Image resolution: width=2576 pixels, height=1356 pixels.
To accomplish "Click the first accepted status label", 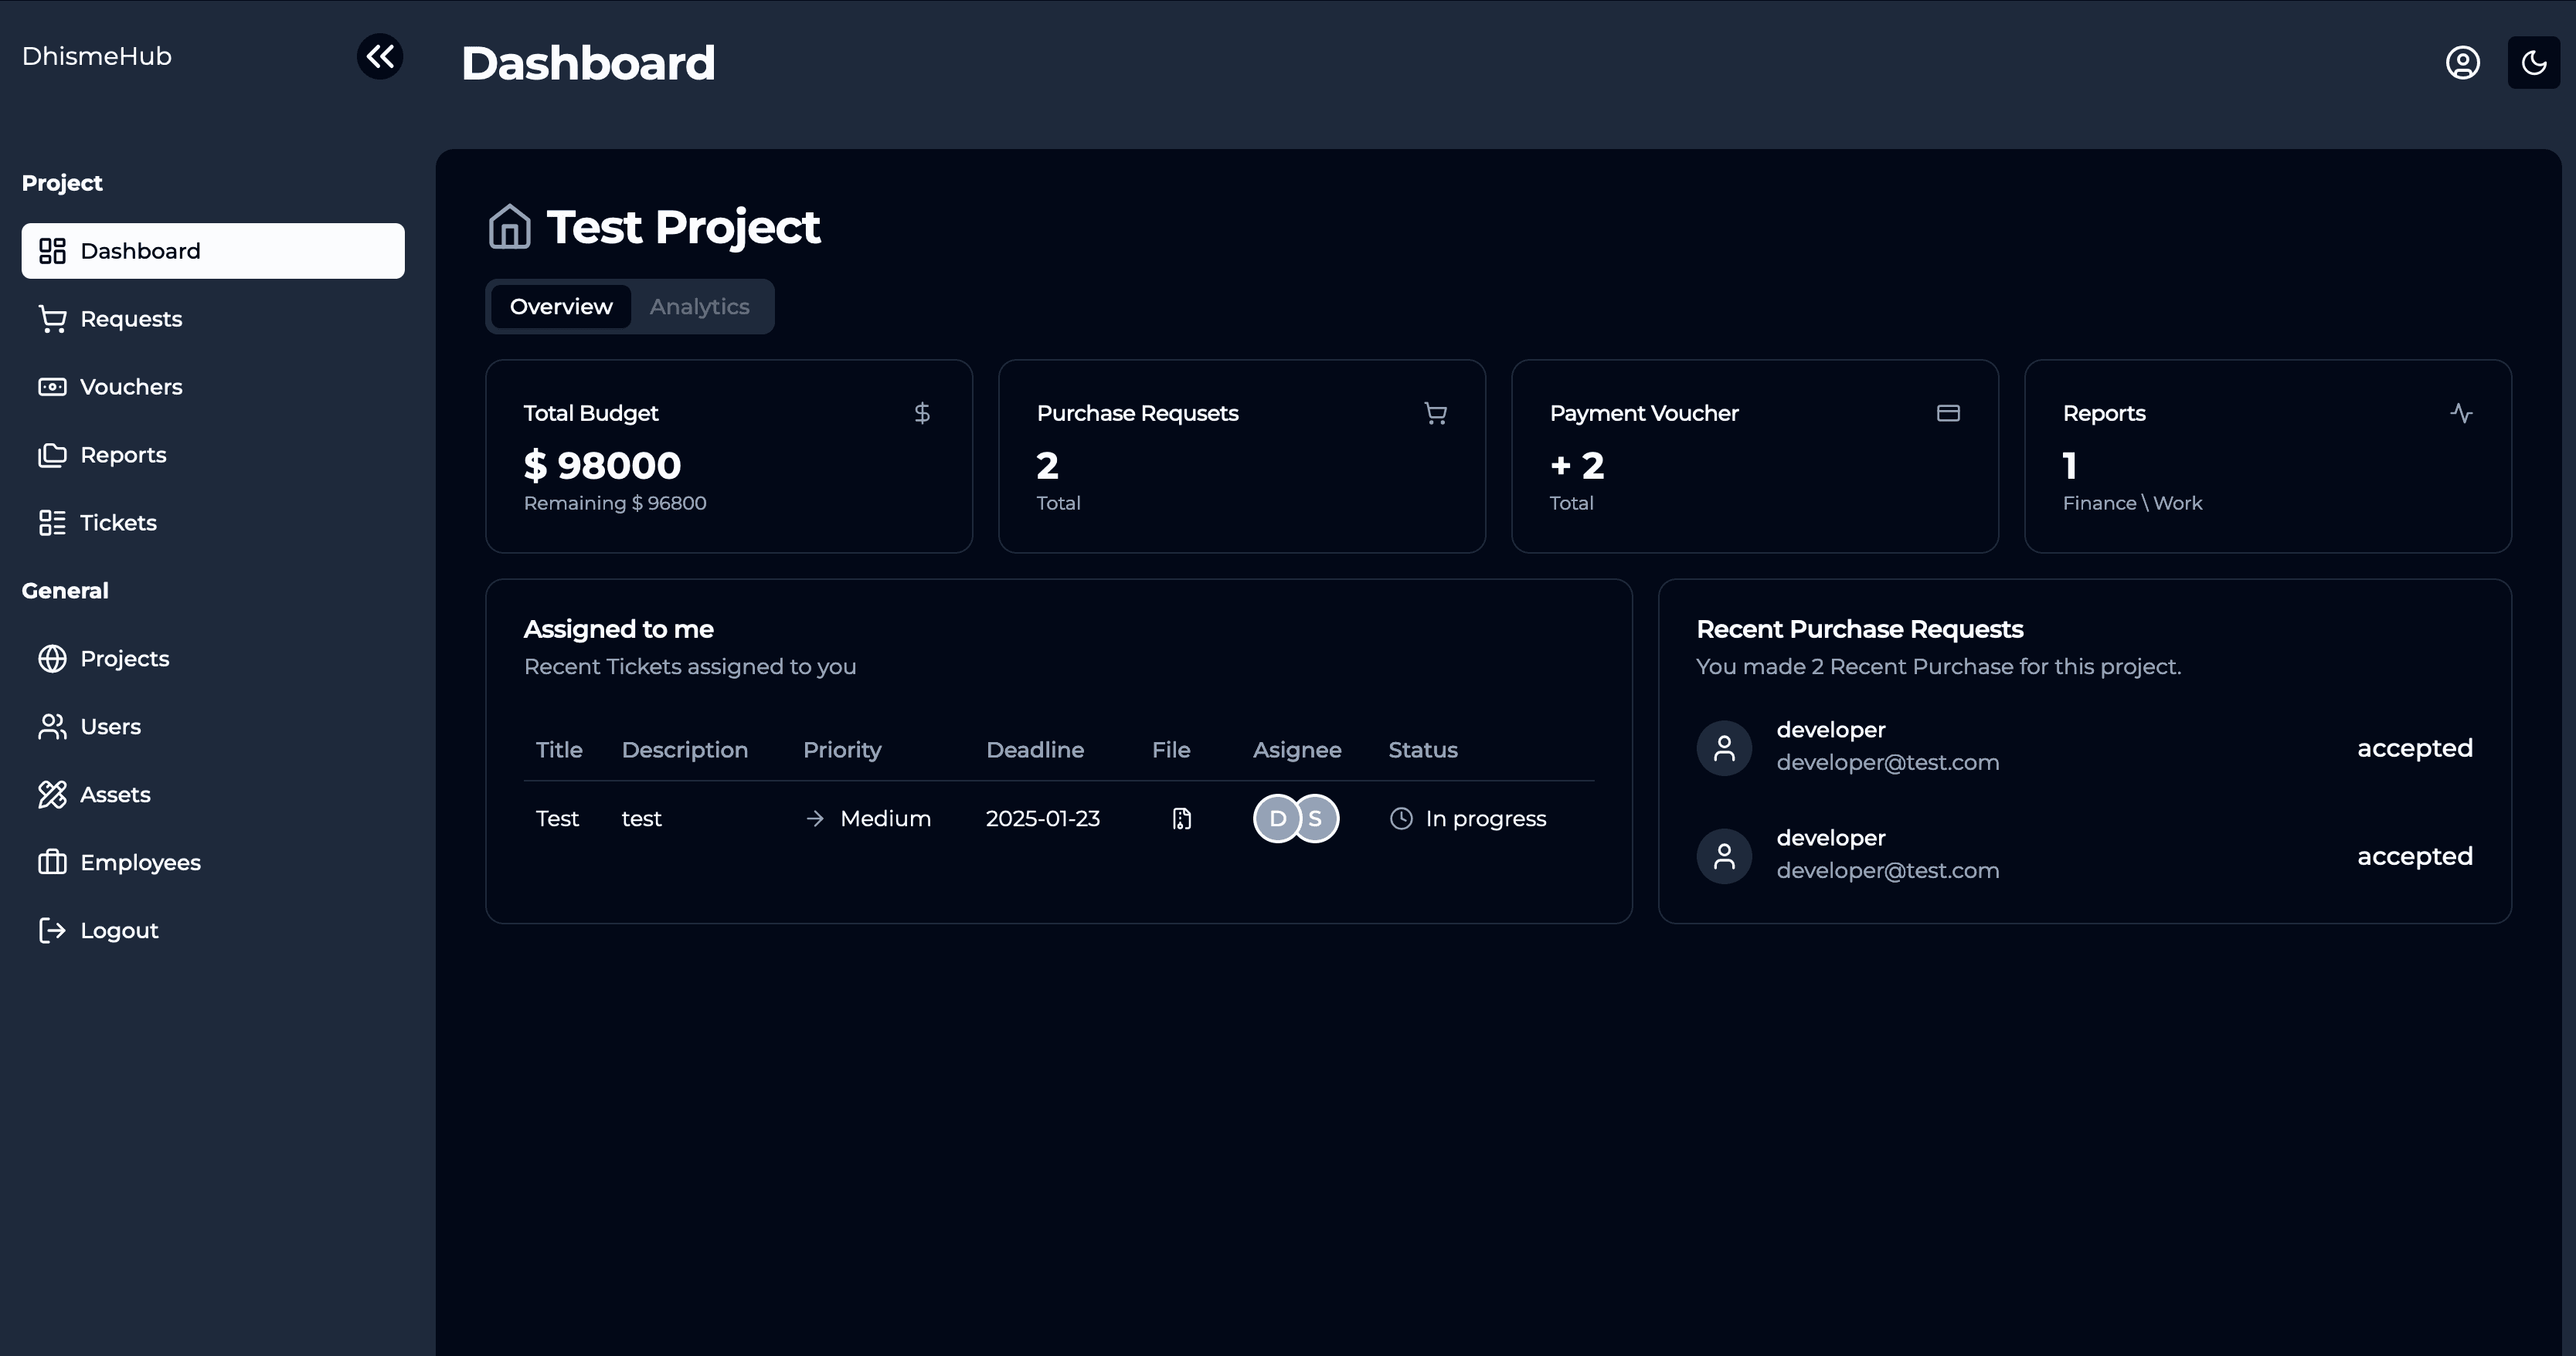I will (x=2415, y=748).
